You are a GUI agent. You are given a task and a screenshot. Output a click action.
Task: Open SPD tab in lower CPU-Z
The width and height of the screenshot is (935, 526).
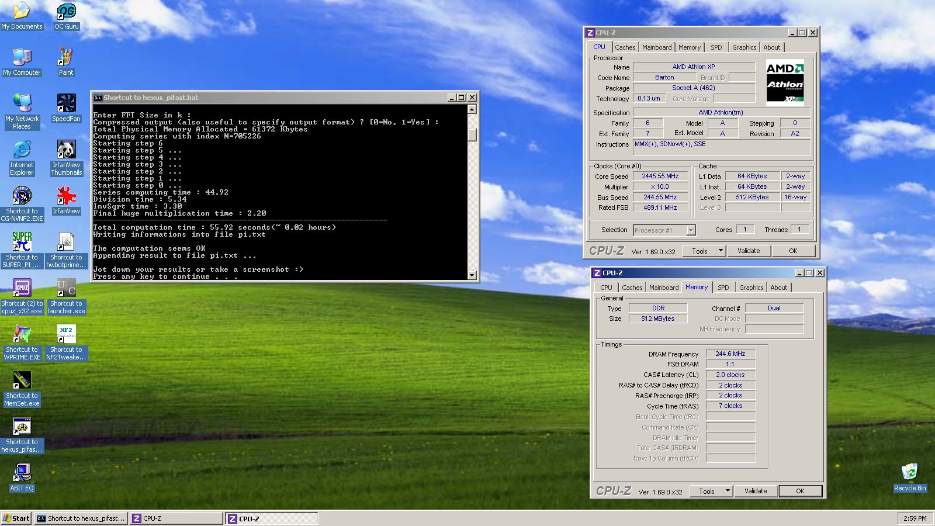coord(723,288)
